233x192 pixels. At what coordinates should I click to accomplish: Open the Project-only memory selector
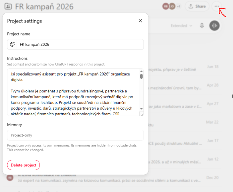coord(75,135)
